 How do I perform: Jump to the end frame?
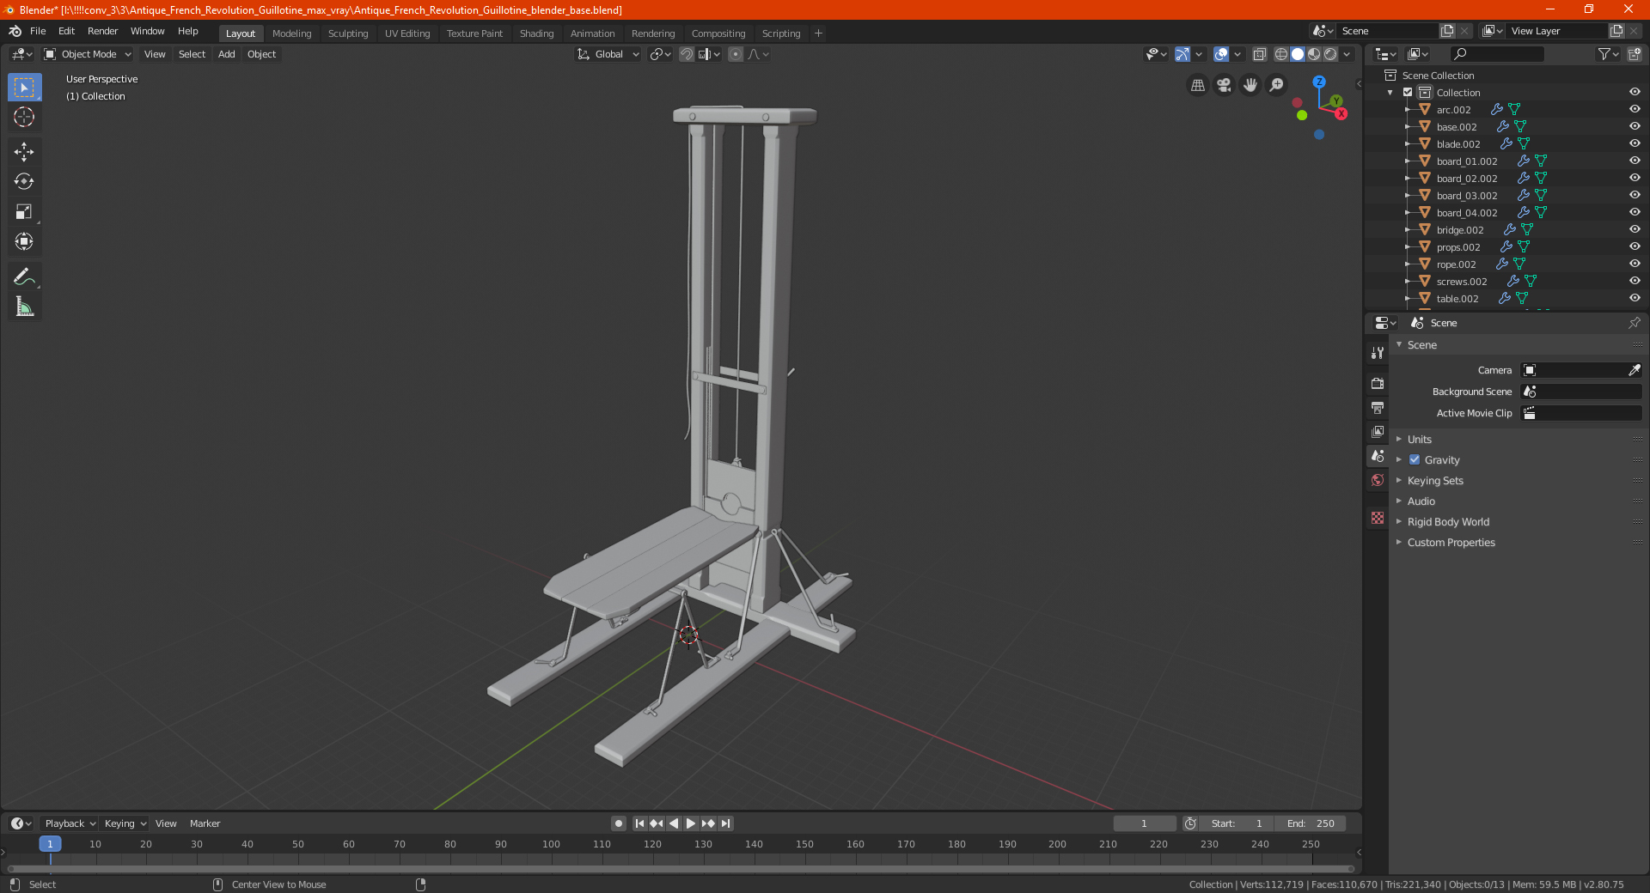click(725, 823)
